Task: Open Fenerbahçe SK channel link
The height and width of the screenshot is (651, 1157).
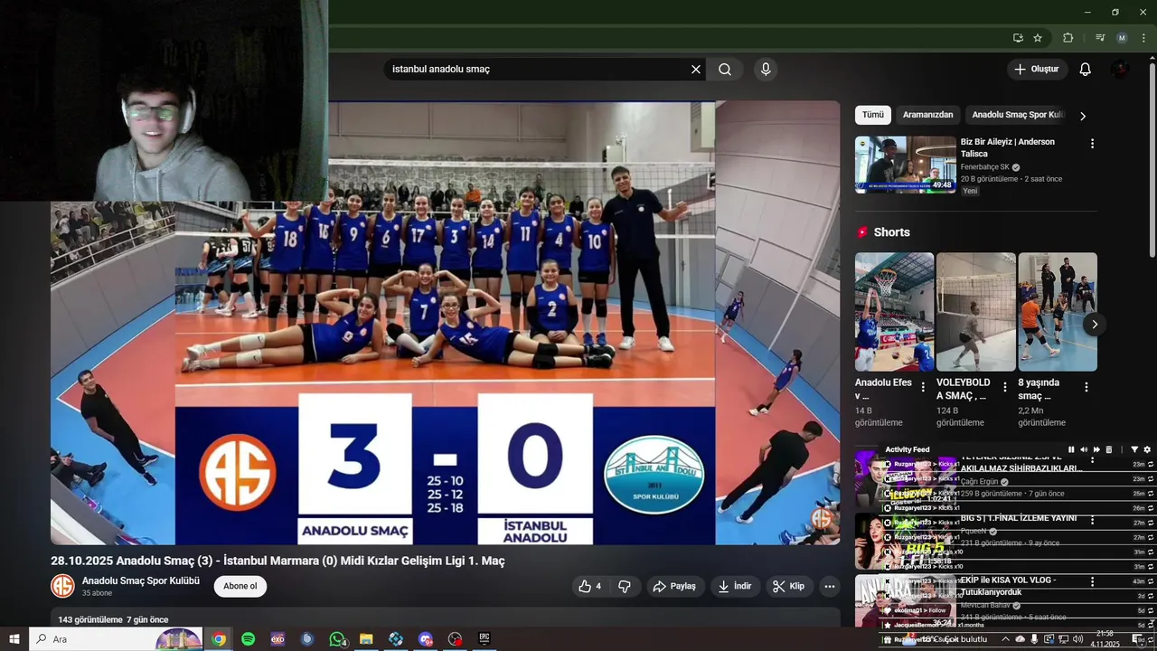Action: pyautogui.click(x=984, y=167)
